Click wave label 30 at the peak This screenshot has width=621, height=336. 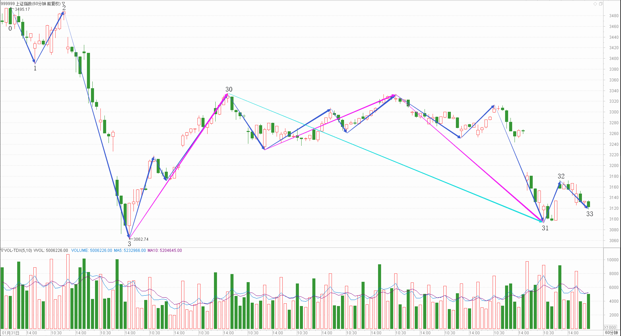[x=229, y=89]
